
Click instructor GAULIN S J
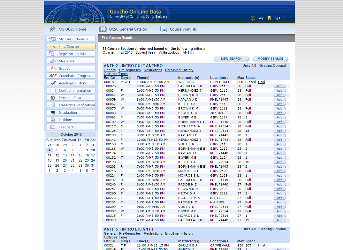pyautogui.click(x=187, y=246)
